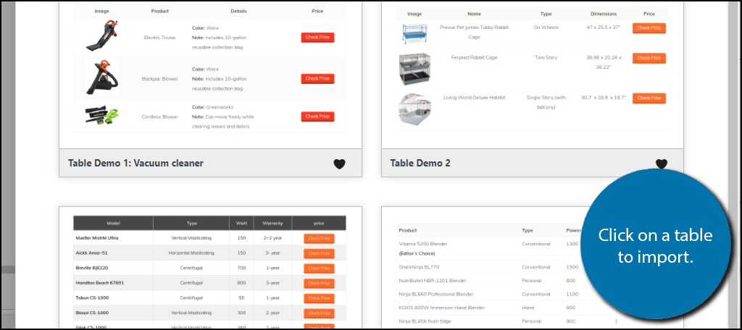
Task: Click the Backpac Blower product image
Action: click(101, 77)
